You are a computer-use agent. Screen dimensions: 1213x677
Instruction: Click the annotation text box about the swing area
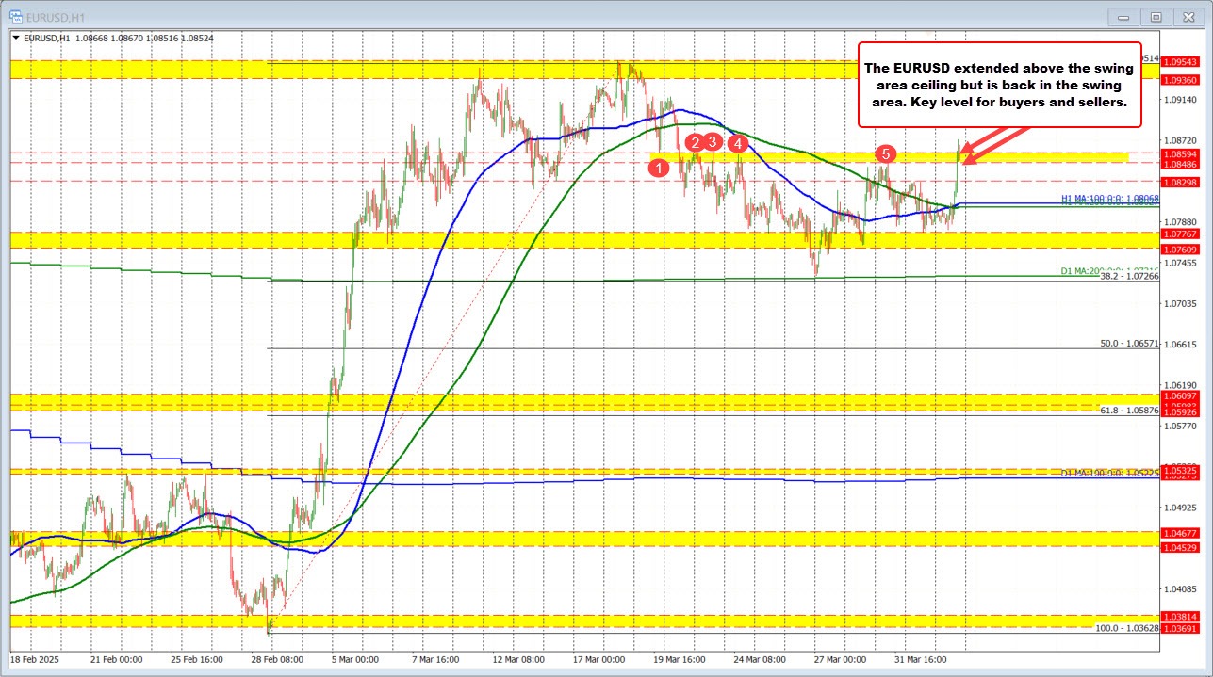coord(999,86)
